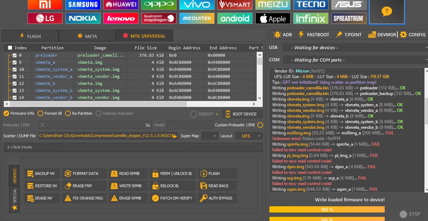Open the DEVMGR tab
The height and width of the screenshot is (221, 428).
[x=382, y=34]
